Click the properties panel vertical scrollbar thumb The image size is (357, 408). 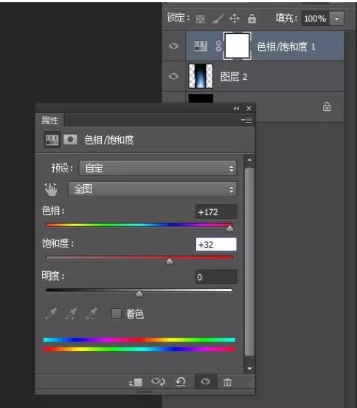tap(249, 262)
